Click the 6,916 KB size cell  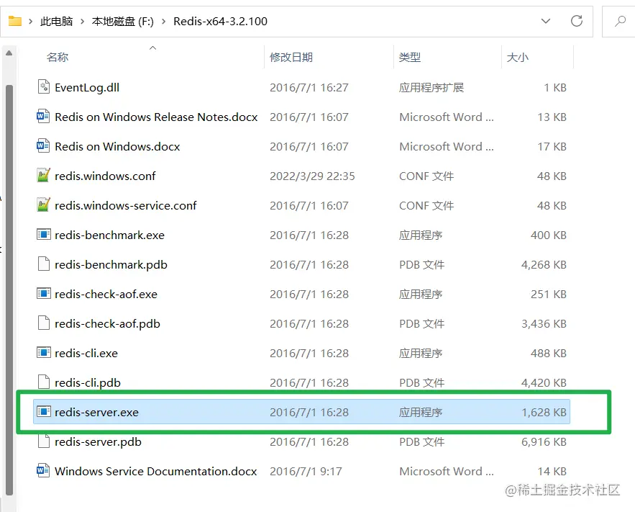(544, 442)
